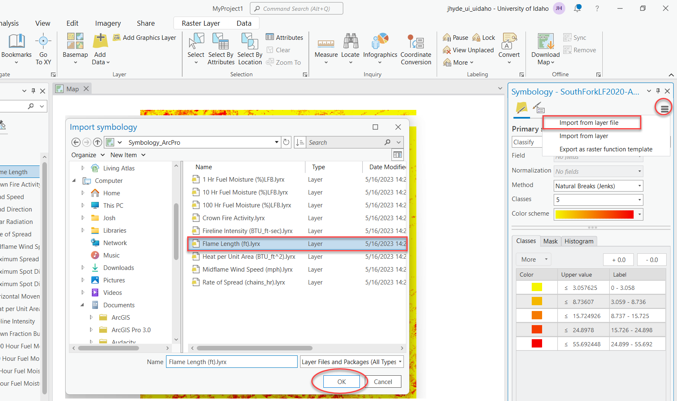
Task: Switch to the Mask tab
Action: pyautogui.click(x=550, y=241)
